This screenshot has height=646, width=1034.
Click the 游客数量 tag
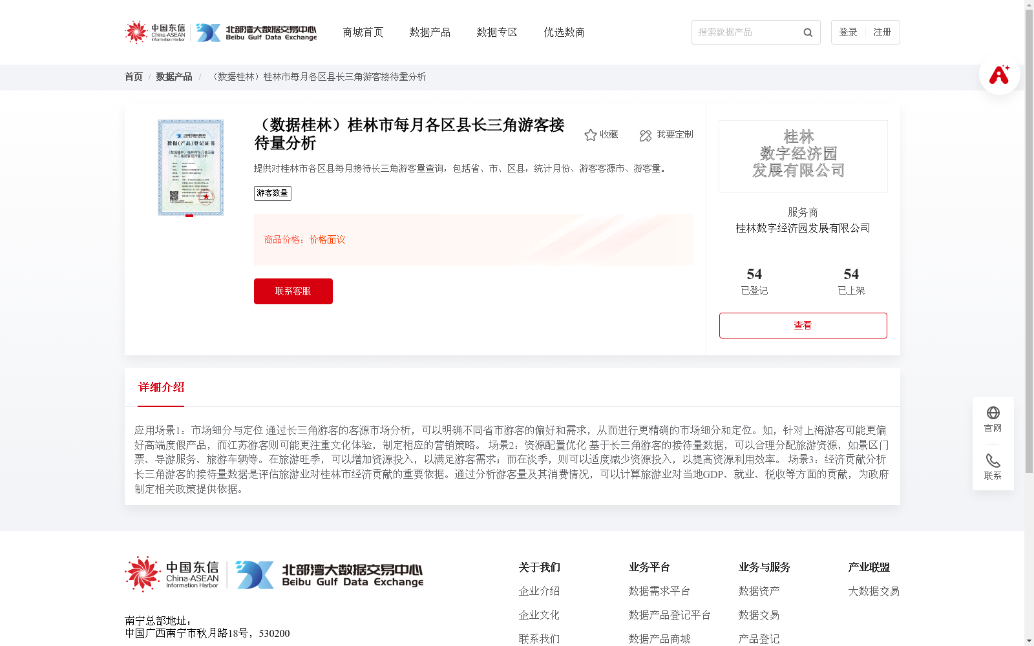coord(273,193)
